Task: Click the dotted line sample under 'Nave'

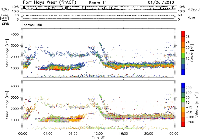Action: 191,20
